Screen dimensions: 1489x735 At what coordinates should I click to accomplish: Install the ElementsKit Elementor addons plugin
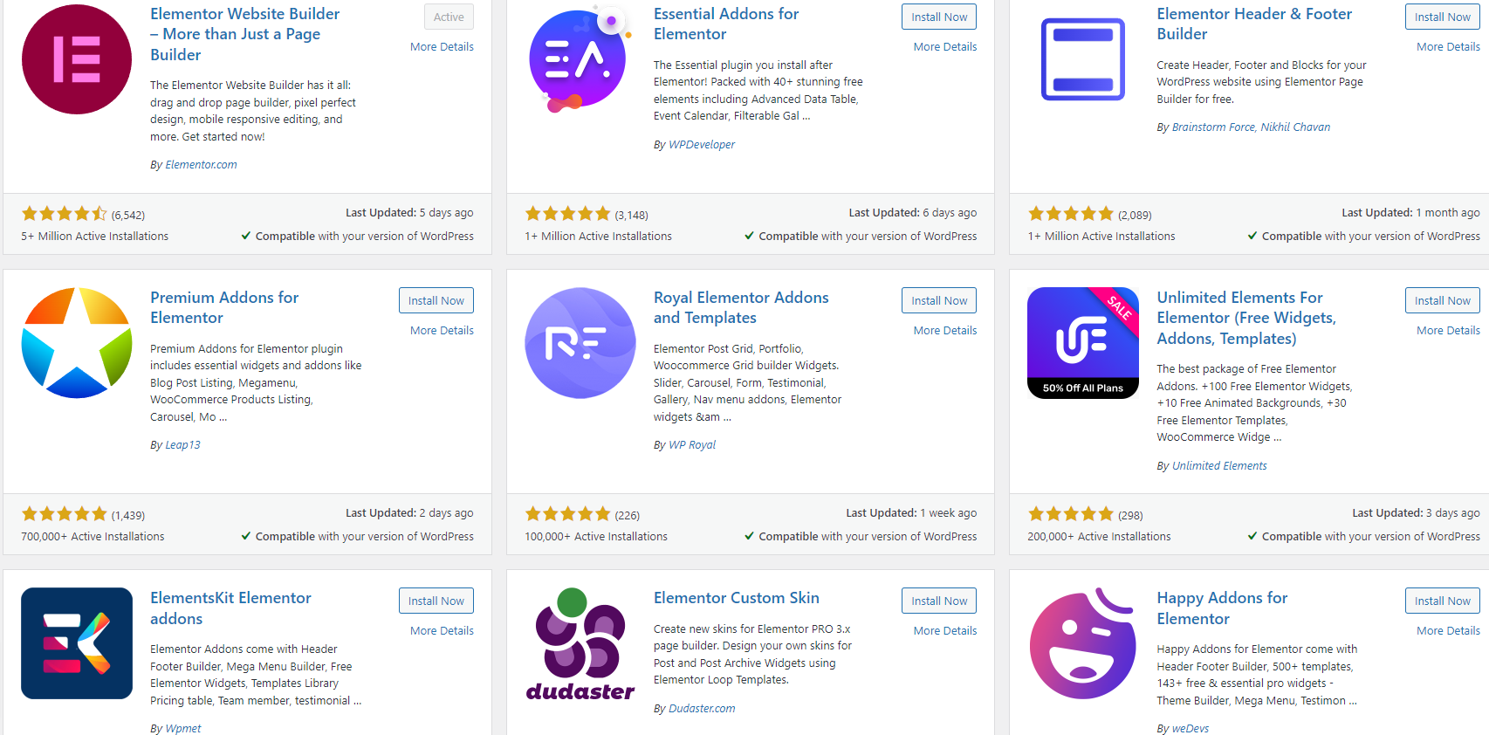click(x=436, y=600)
